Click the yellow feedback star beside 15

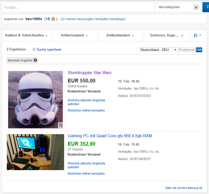[53, 19]
